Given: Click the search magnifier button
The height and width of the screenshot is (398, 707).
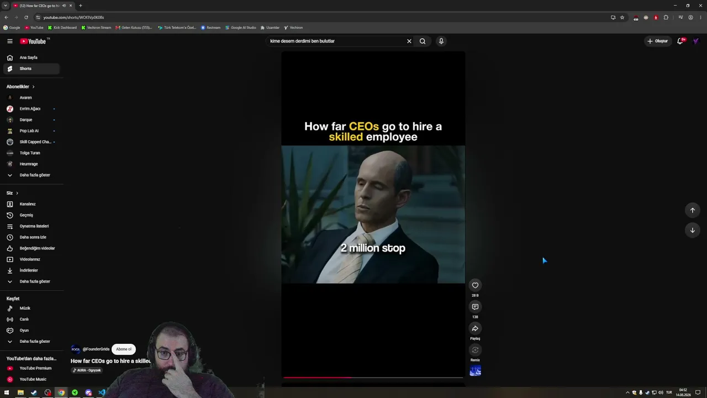Looking at the screenshot, I should (x=423, y=41).
